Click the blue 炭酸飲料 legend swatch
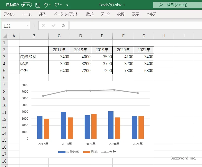 [x=62, y=152]
